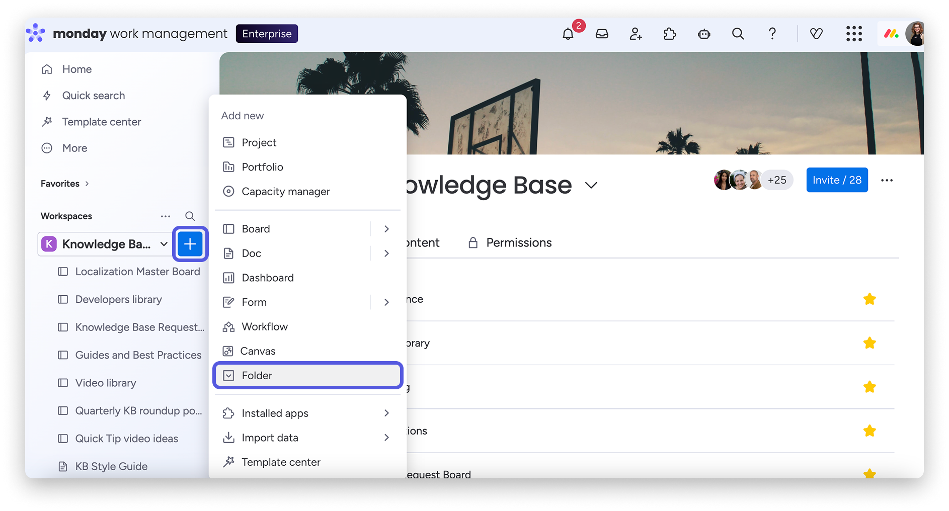The height and width of the screenshot is (511, 949).
Task: Click the monday colorful logo button
Action: (x=891, y=34)
